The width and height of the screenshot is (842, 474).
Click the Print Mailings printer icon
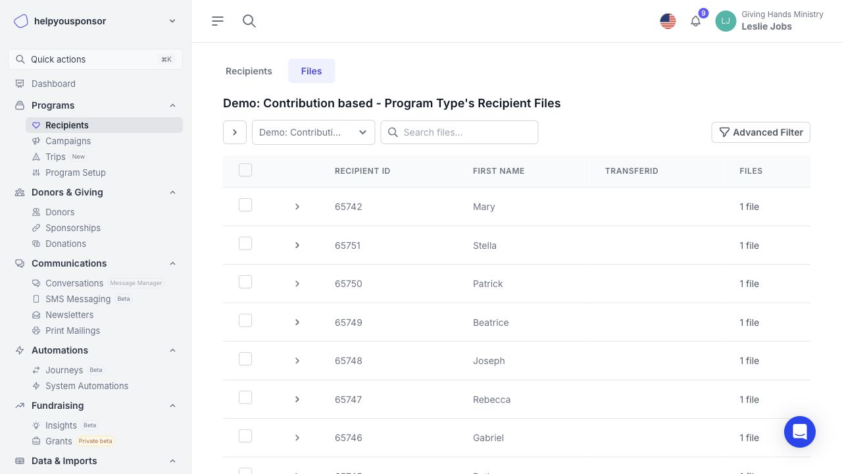click(x=37, y=330)
